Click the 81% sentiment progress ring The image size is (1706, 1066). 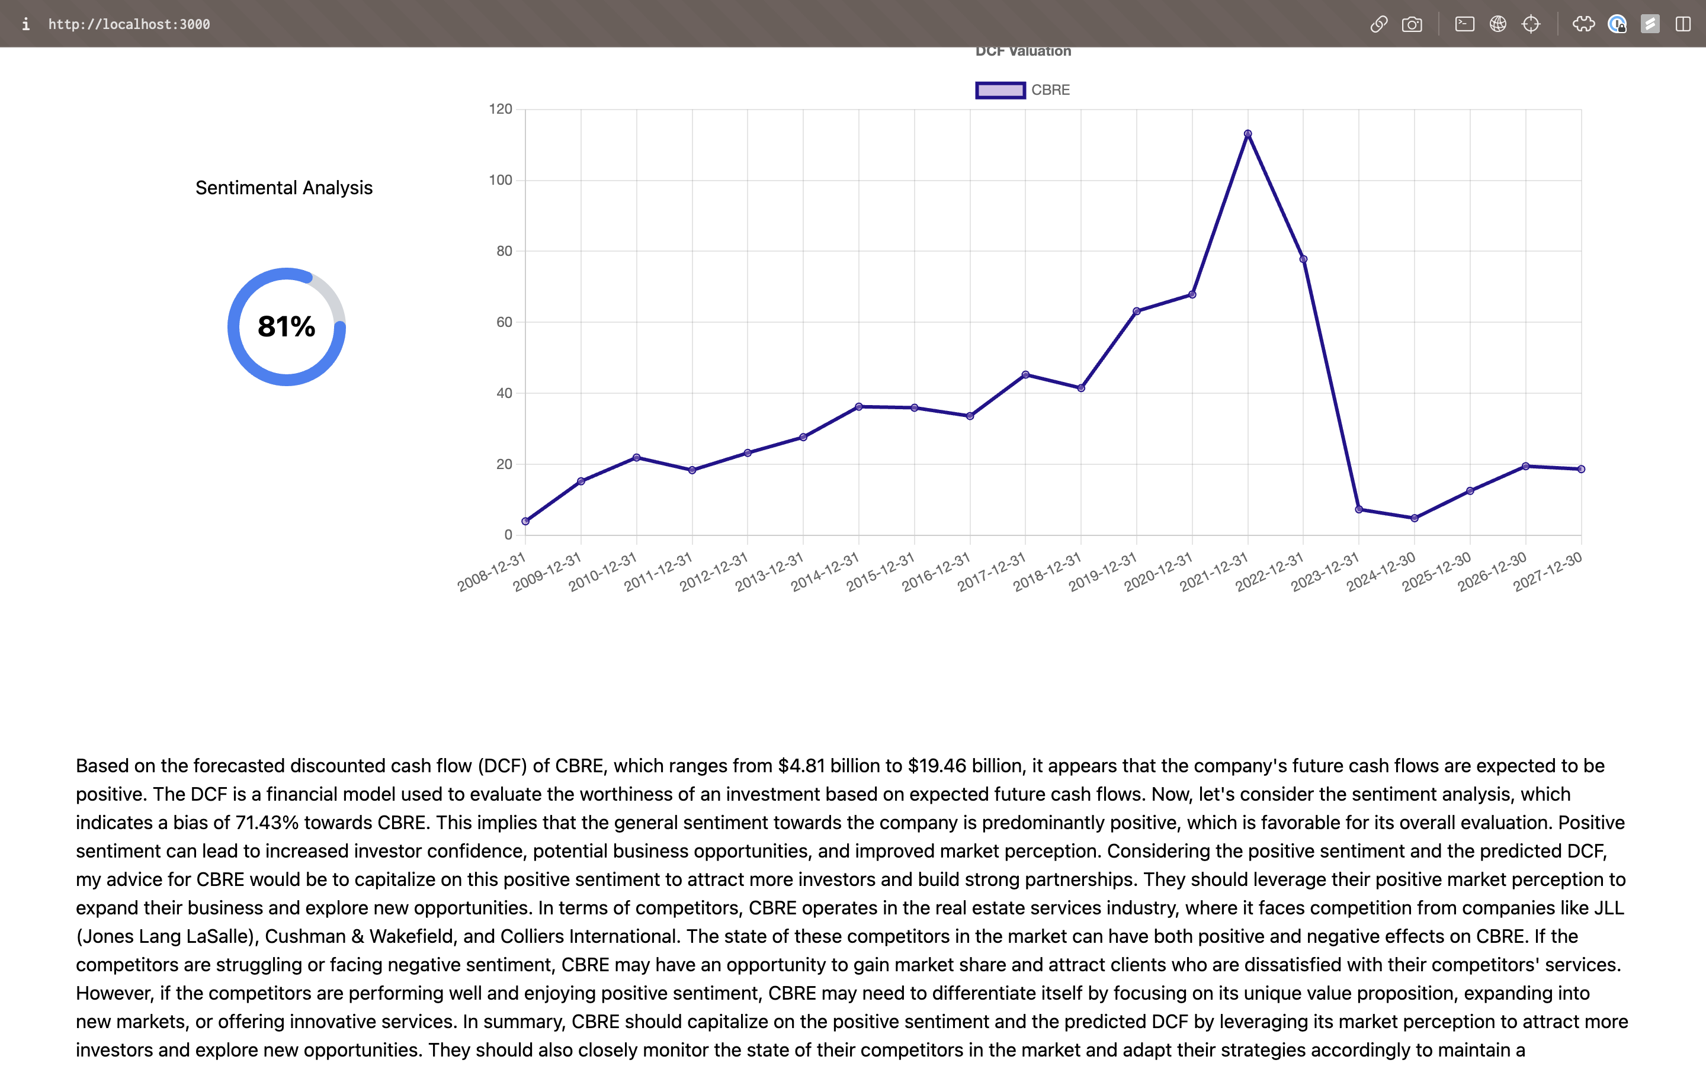click(286, 326)
